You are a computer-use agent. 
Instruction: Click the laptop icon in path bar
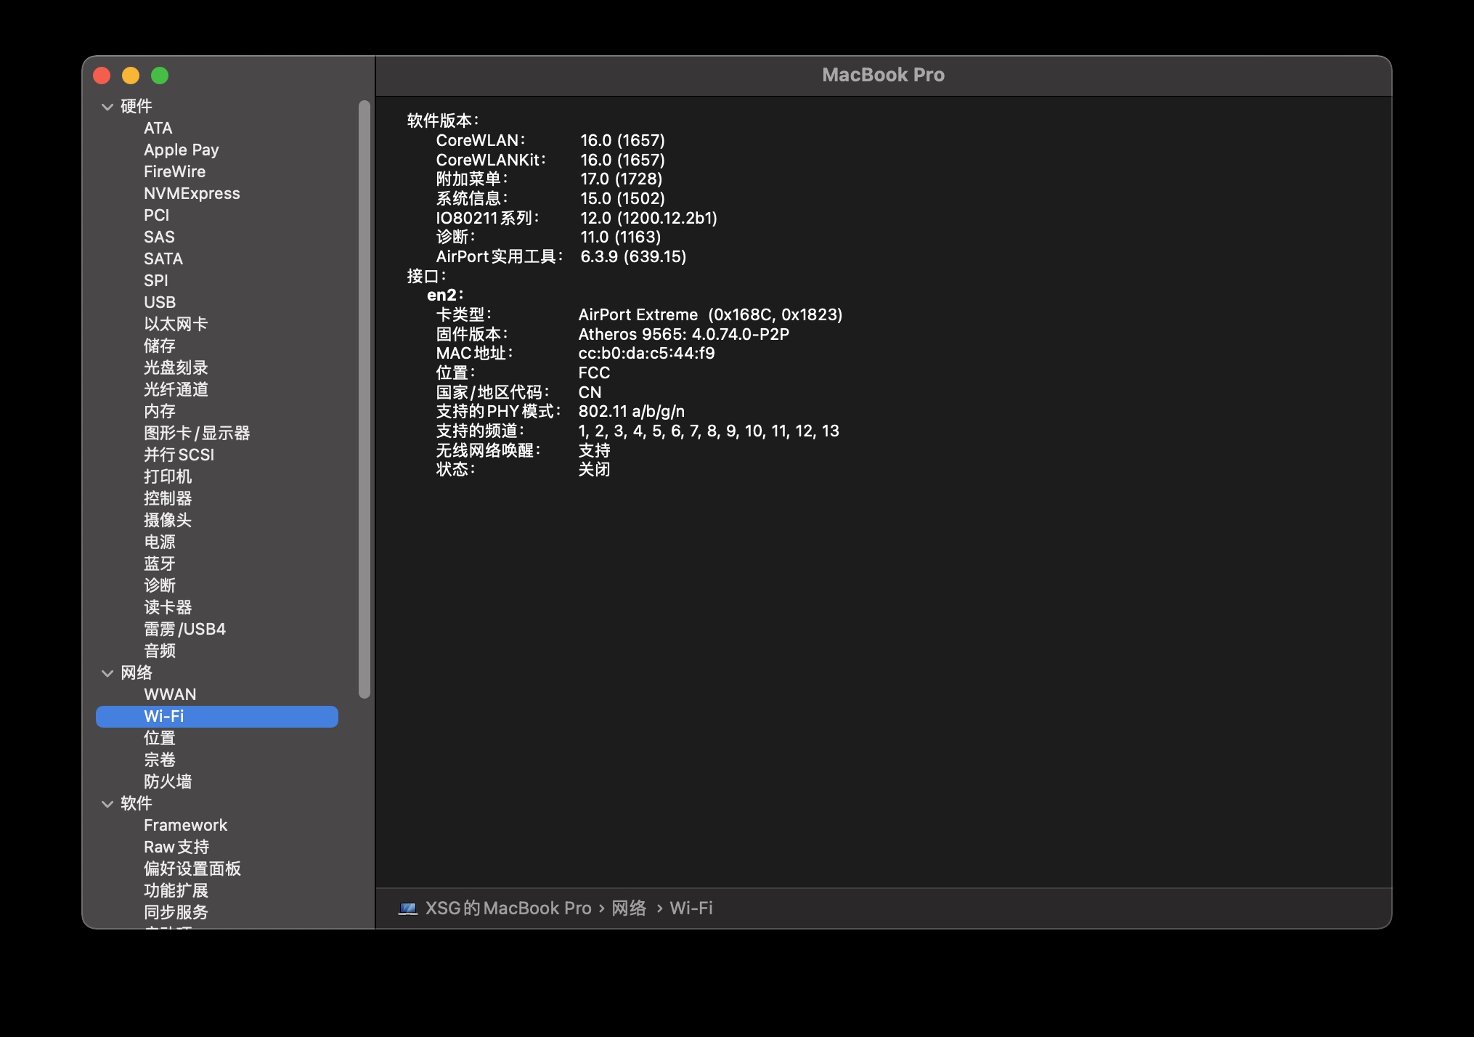click(x=407, y=908)
